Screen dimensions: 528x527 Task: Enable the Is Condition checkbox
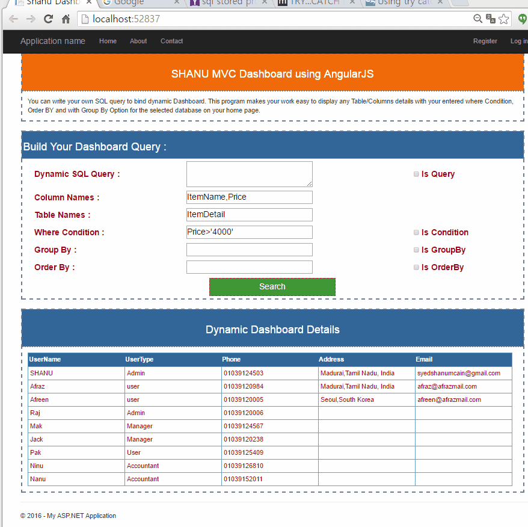416,232
